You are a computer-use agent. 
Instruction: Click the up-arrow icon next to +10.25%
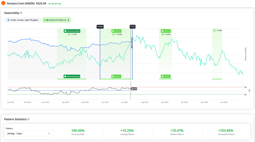[x=113, y=34]
